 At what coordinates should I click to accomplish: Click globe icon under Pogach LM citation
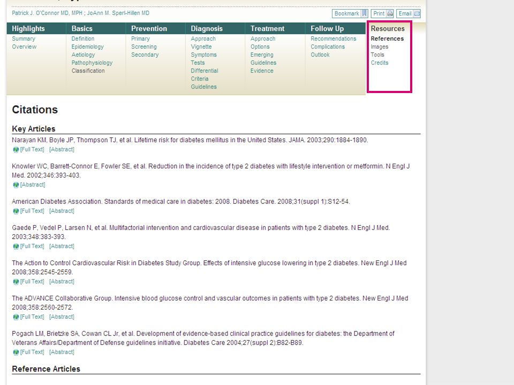tap(16, 352)
